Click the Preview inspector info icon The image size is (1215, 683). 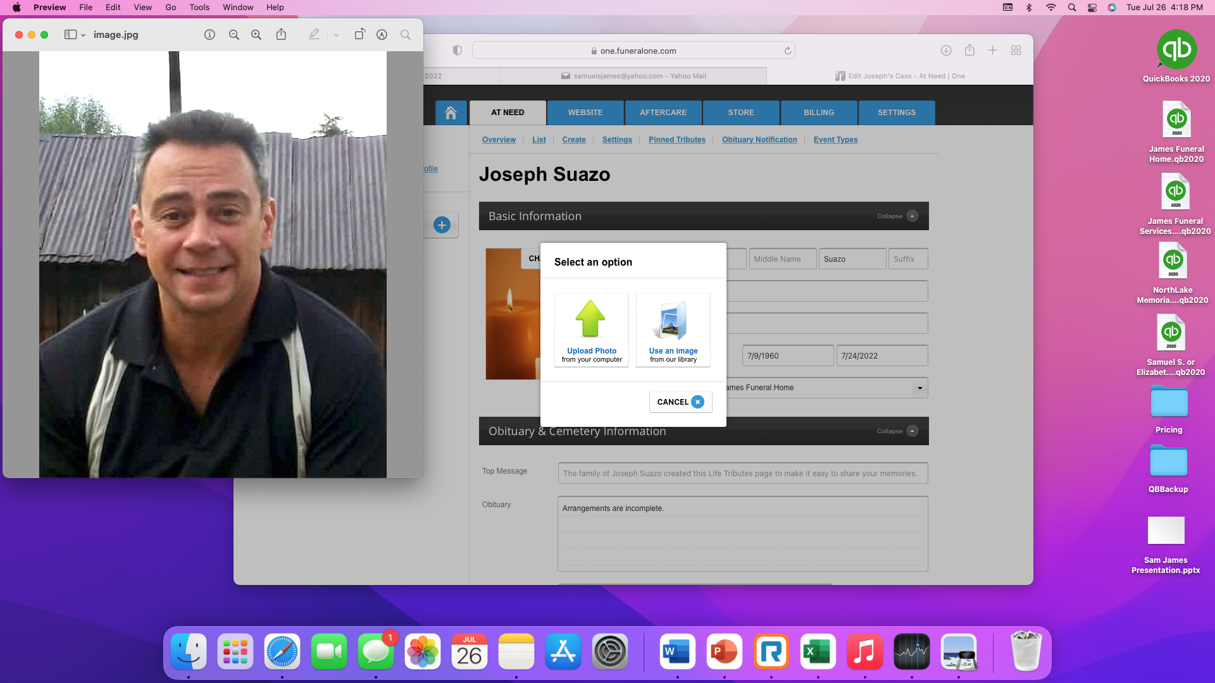pyautogui.click(x=209, y=35)
